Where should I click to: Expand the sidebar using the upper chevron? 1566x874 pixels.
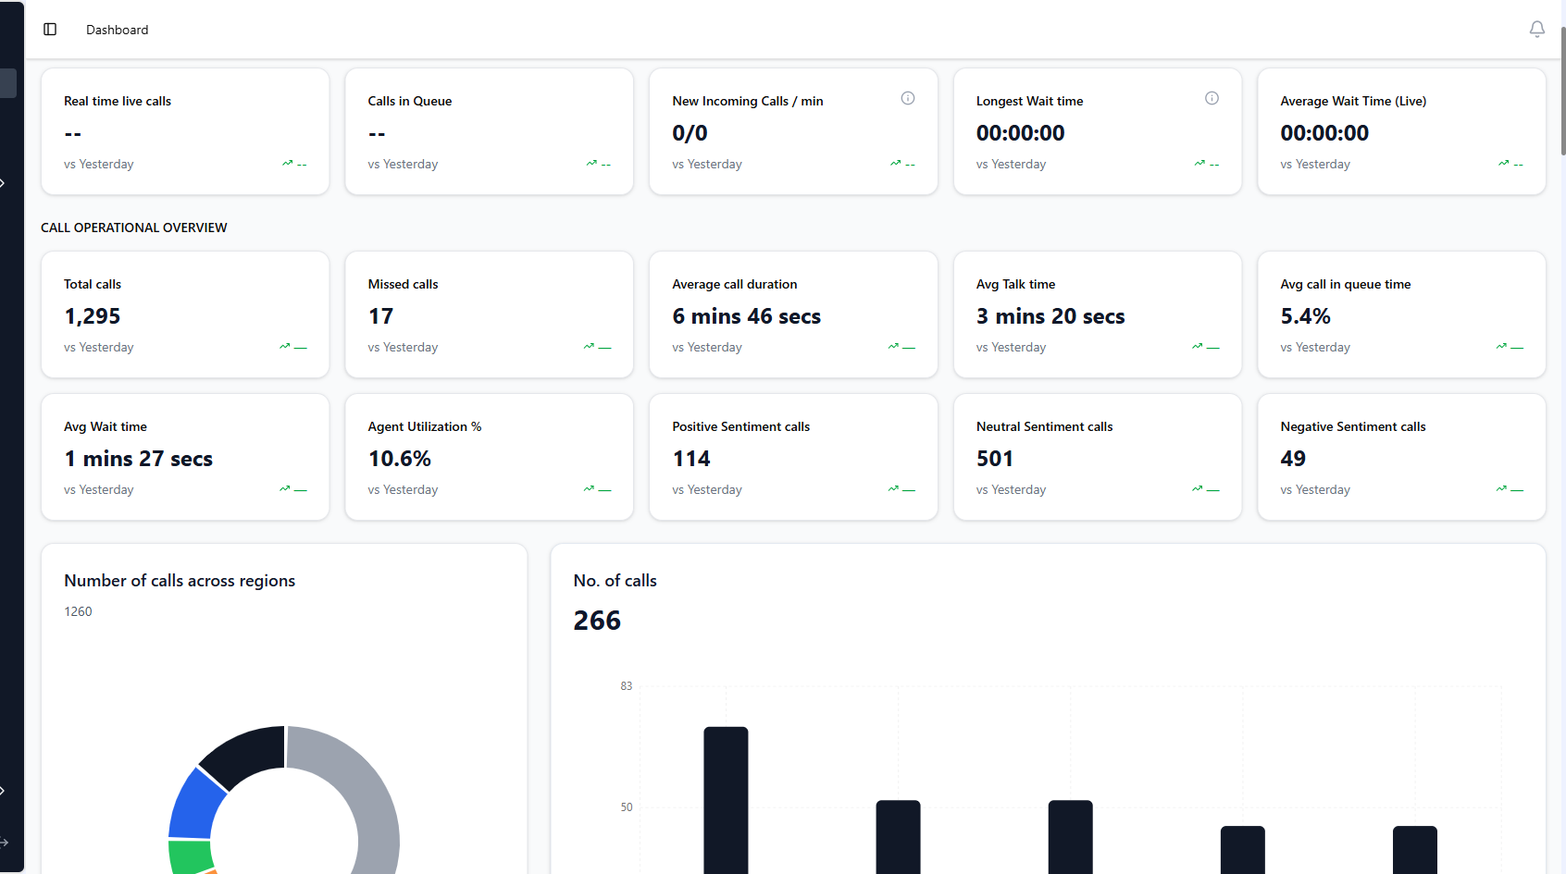click(4, 182)
